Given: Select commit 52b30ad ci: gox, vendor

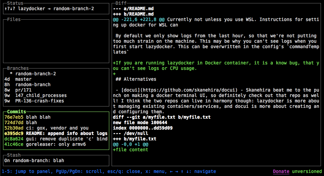Looking at the screenshot, I should [56, 128].
